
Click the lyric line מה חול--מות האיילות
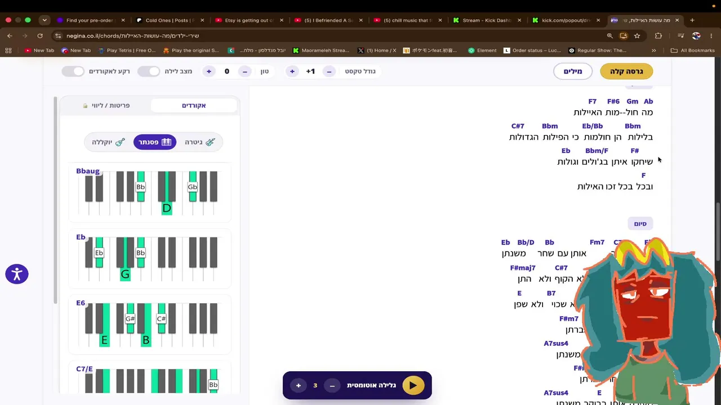coord(613,112)
